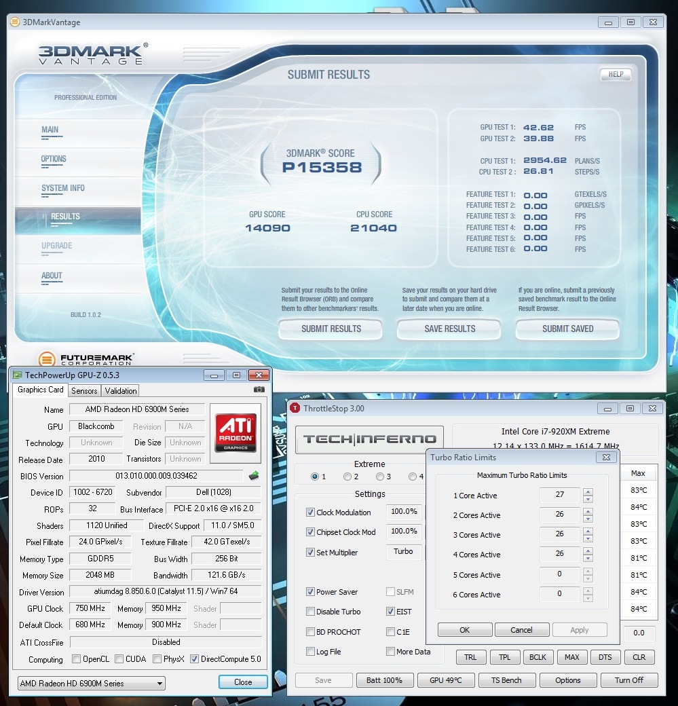Increase the 4 Cores Active ratio
678x706 pixels.
pos(588,551)
